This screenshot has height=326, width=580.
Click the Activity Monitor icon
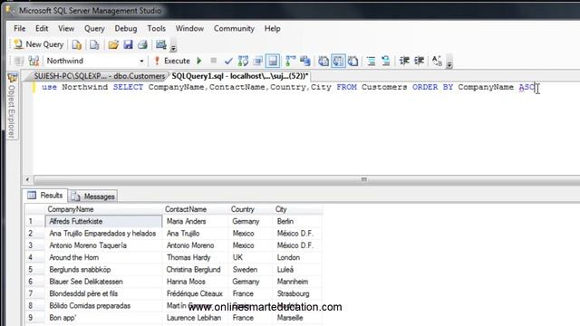pyautogui.click(x=161, y=44)
